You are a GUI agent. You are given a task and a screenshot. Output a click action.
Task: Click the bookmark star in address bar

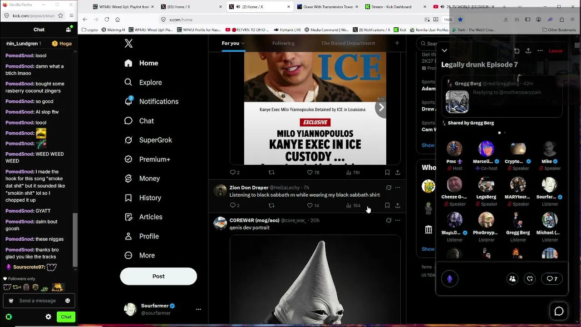(x=460, y=20)
